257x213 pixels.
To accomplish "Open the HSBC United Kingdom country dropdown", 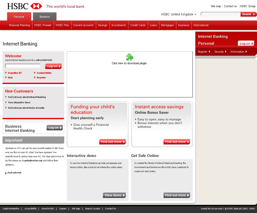I will click(179, 14).
